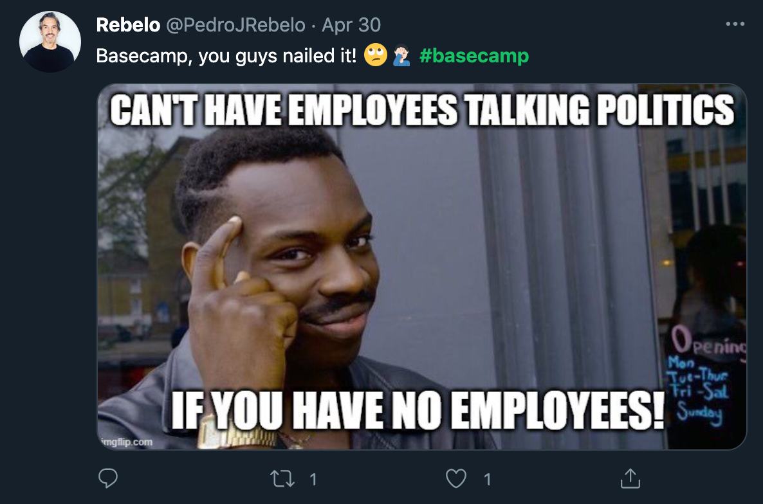The height and width of the screenshot is (504, 763).
Task: Click the like count number 1
Action: [x=487, y=480]
